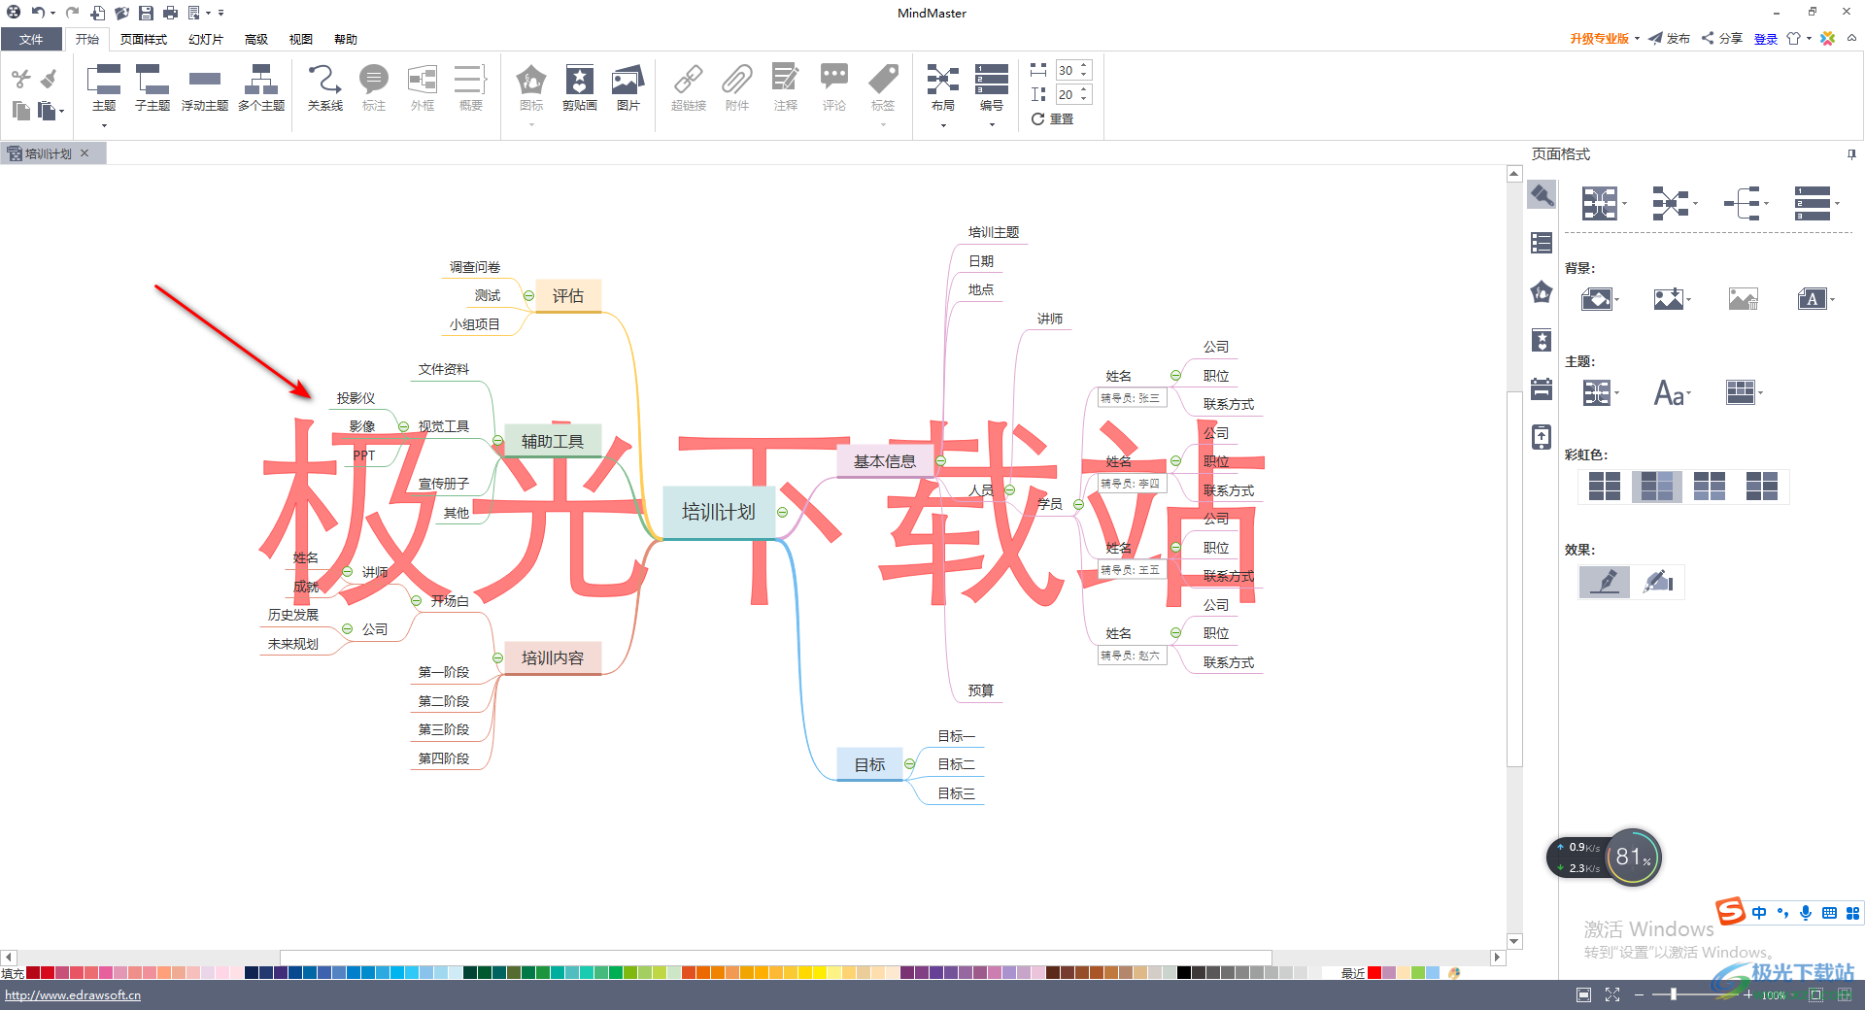Open the outline list panel in sidebar
This screenshot has height=1010, width=1865.
click(x=1542, y=243)
